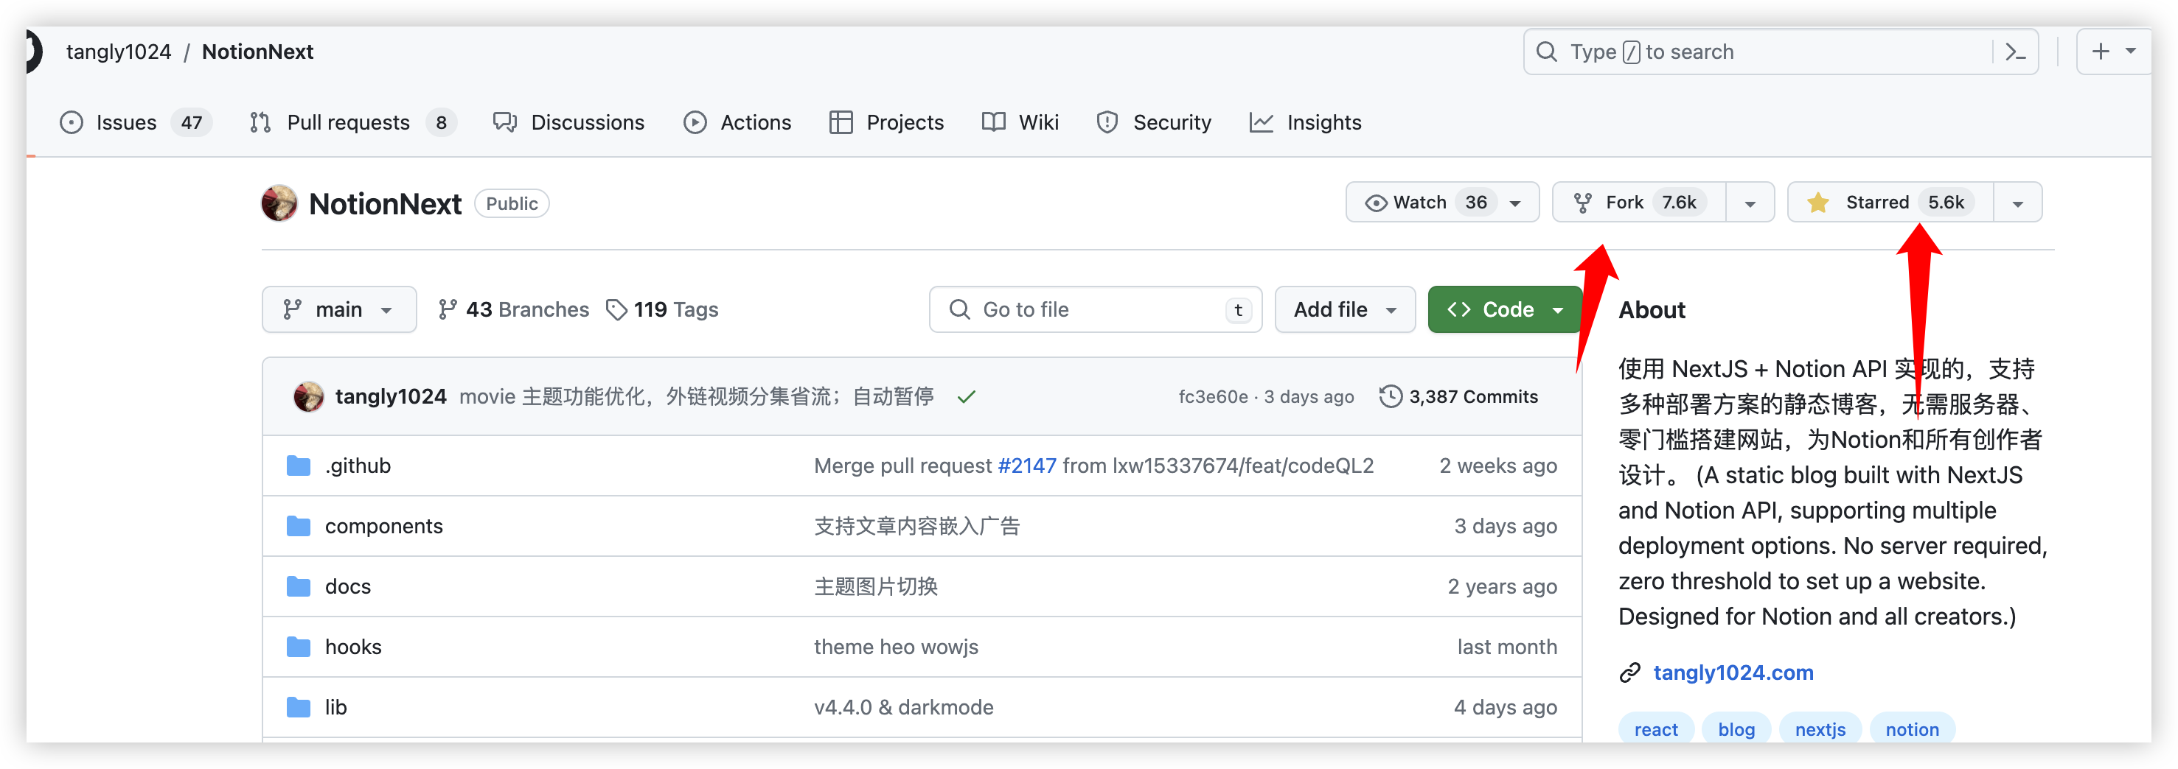Open the star lists dropdown arrow
2178x769 pixels.
coord(2018,203)
